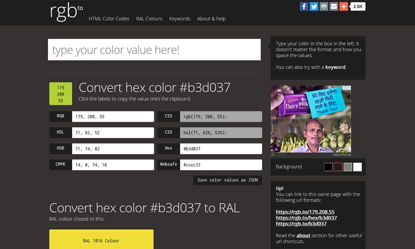Open the About & help page

point(211,19)
